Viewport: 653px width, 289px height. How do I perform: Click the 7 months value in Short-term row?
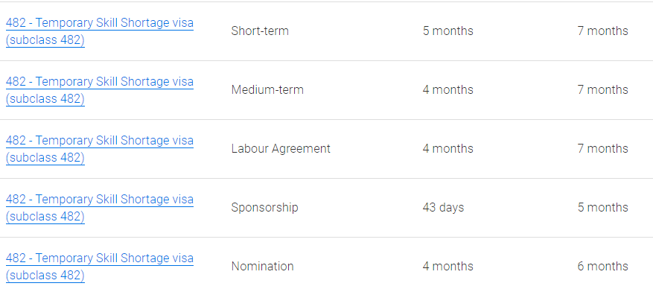click(602, 31)
